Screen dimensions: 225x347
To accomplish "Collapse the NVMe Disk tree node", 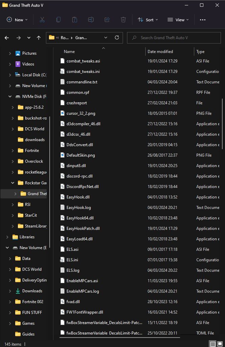I will (x=10, y=97).
